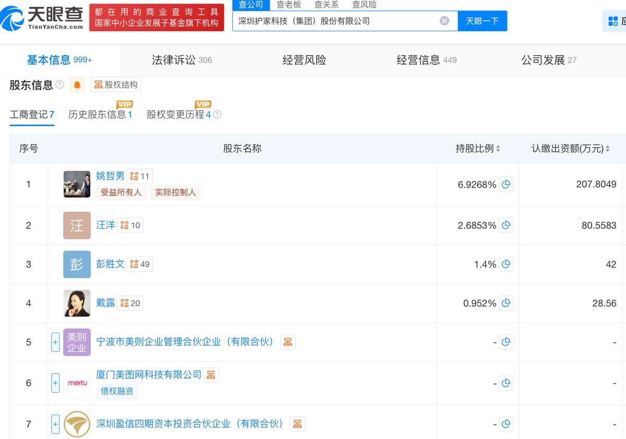The width and height of the screenshot is (626, 439).
Task: Click the TianYanCha logo
Action: (42, 18)
